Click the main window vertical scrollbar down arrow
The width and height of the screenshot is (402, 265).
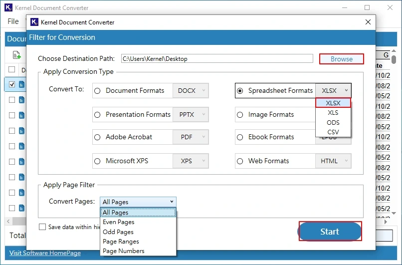point(394,213)
